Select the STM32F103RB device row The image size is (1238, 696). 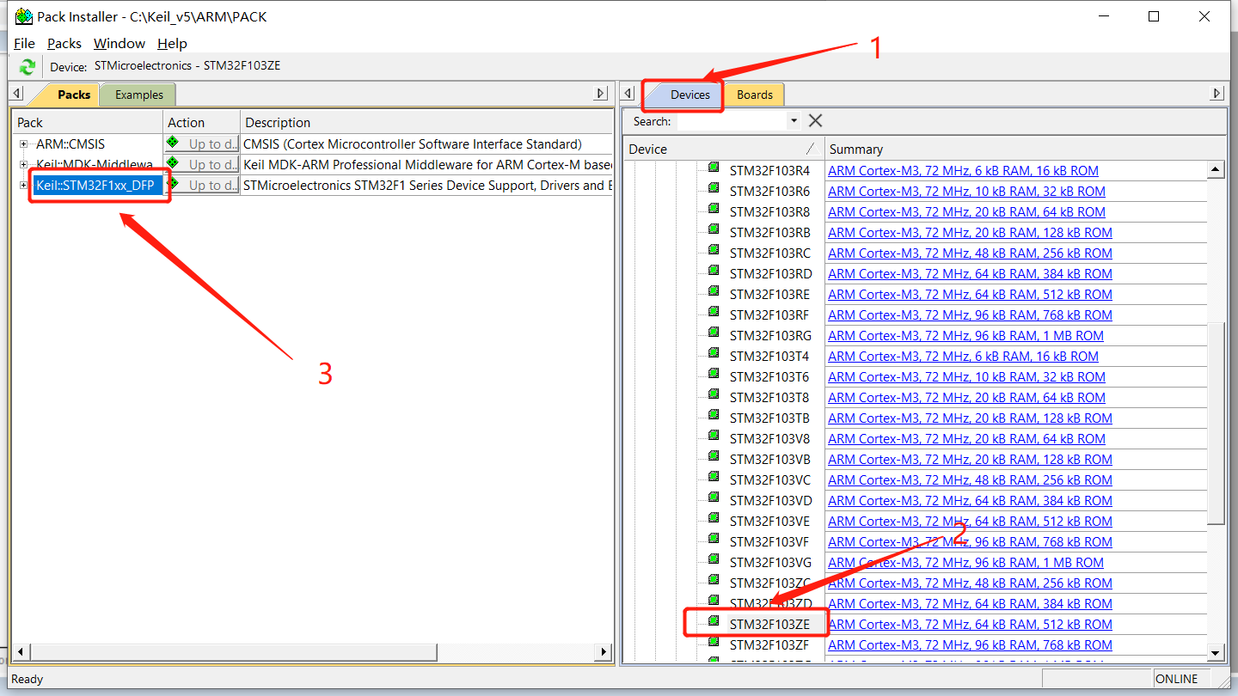point(769,233)
